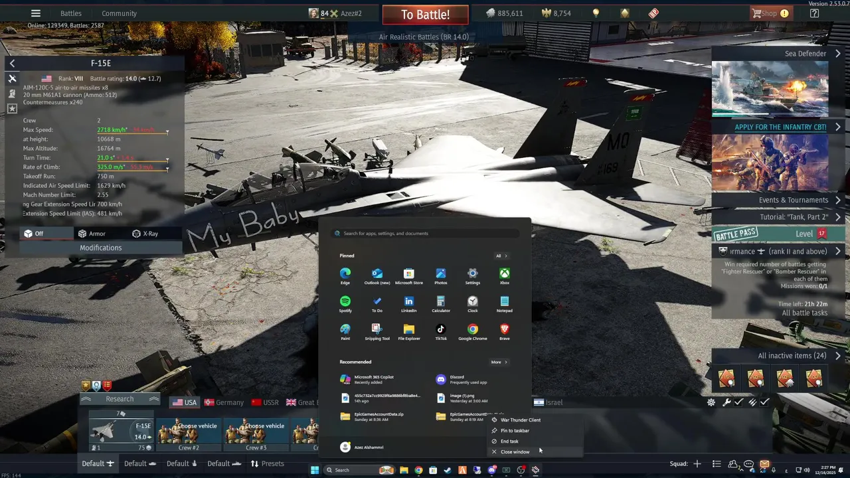Open the Calculator pinned app
The width and height of the screenshot is (850, 478).
[441, 304]
